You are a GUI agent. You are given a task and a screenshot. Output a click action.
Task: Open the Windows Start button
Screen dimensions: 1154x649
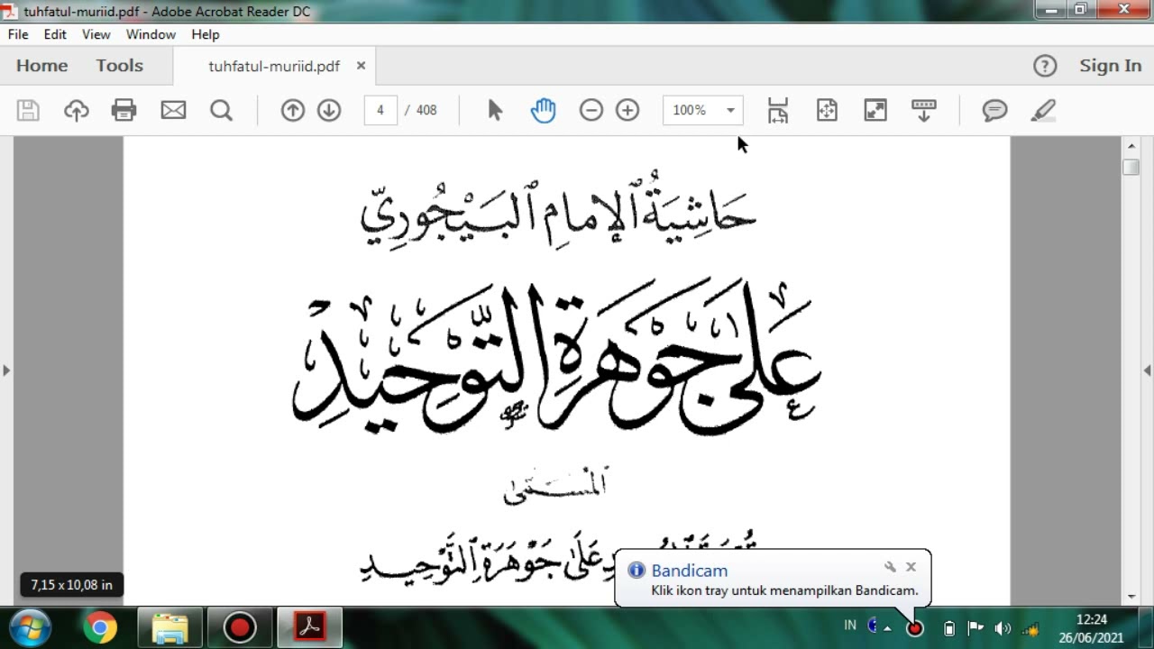[29, 627]
